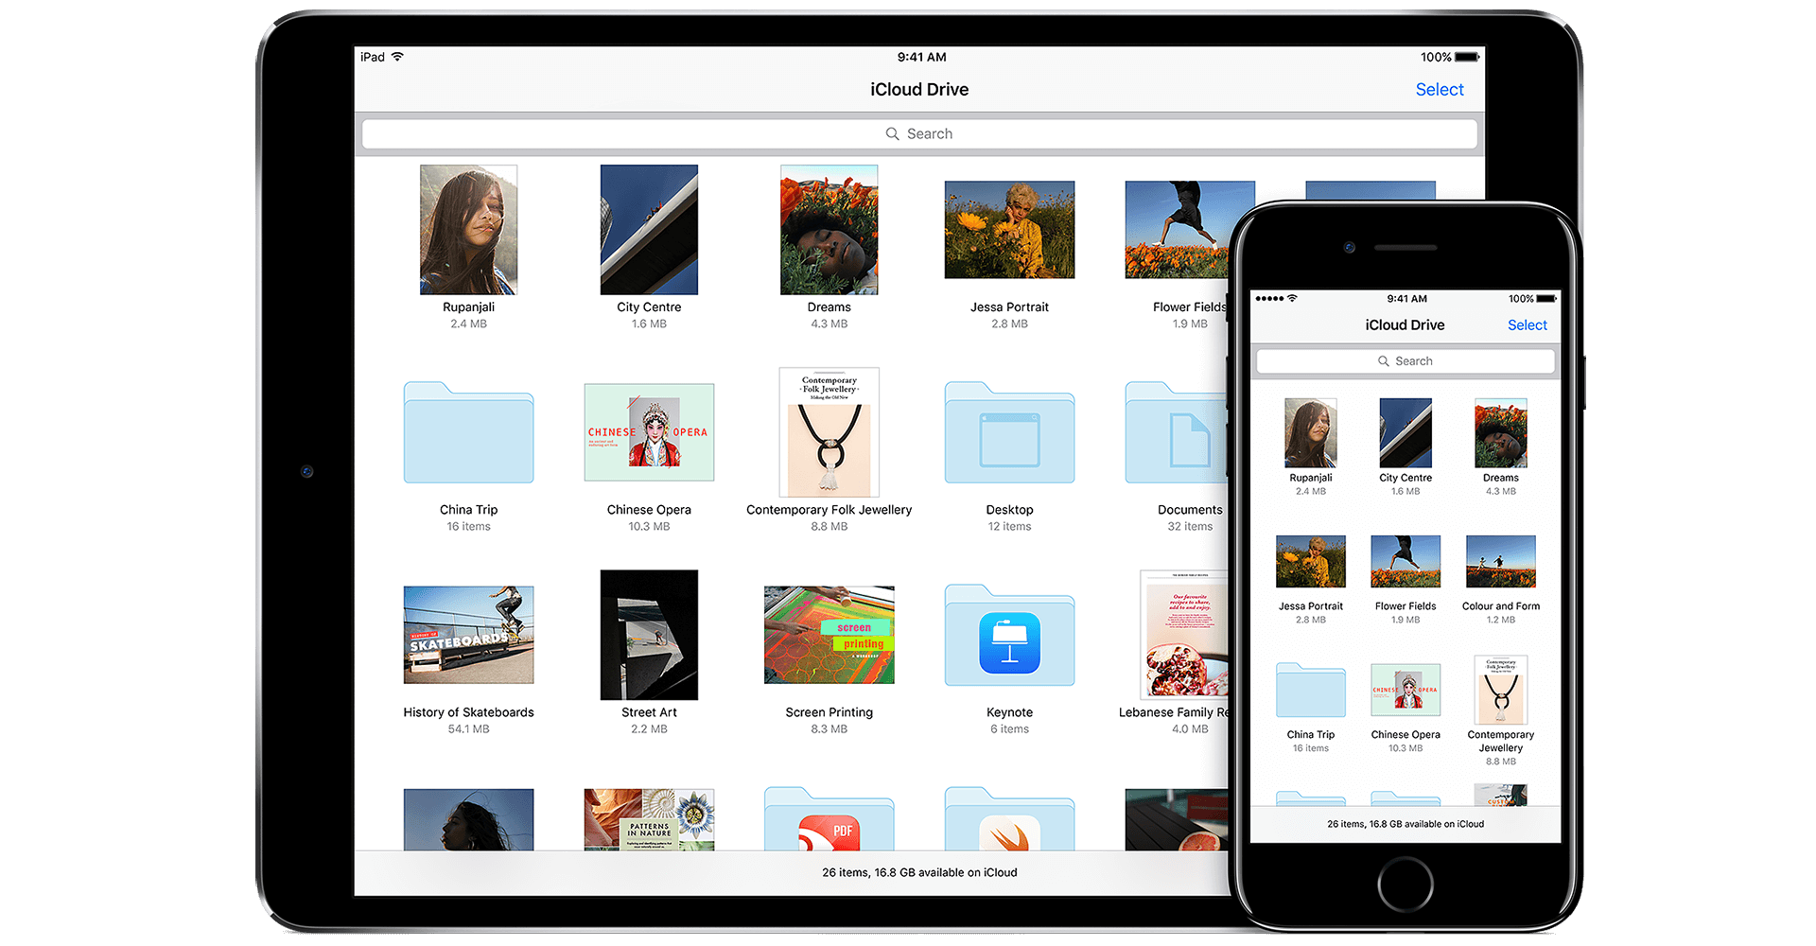Click the iPad 9:41 AM clock
Viewport: 1816px width, 946px height.
(x=921, y=57)
